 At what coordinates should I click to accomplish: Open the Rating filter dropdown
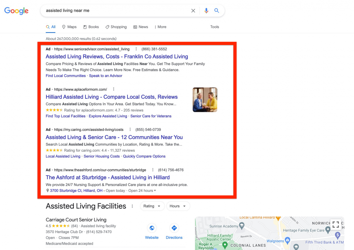tap(152, 206)
